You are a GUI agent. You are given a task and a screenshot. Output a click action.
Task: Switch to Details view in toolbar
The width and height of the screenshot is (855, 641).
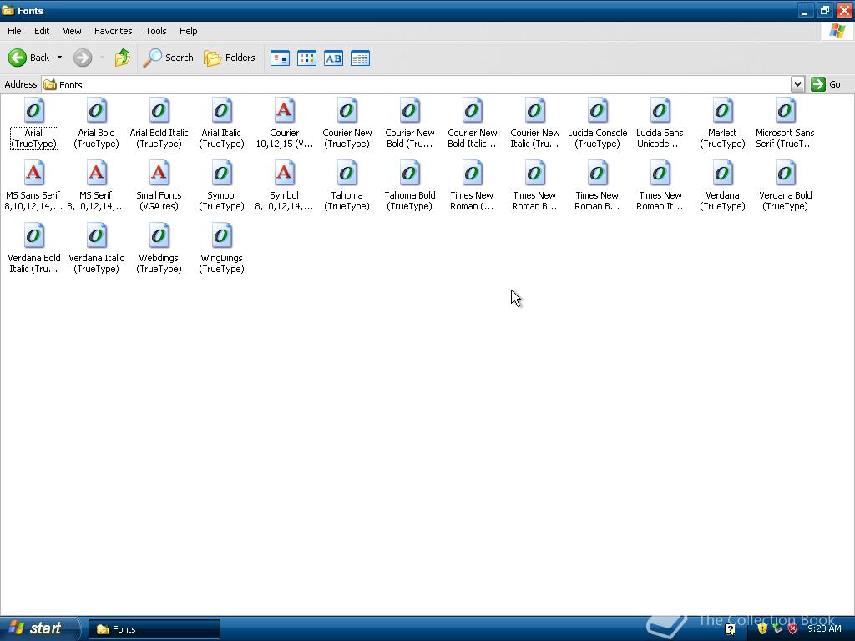360,58
